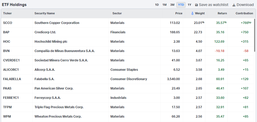Click Alicorp S.A.A. name
This screenshot has height=122, width=257.
coord(45,70)
